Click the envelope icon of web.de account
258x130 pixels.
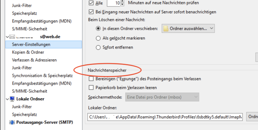pyautogui.click(x=12, y=36)
